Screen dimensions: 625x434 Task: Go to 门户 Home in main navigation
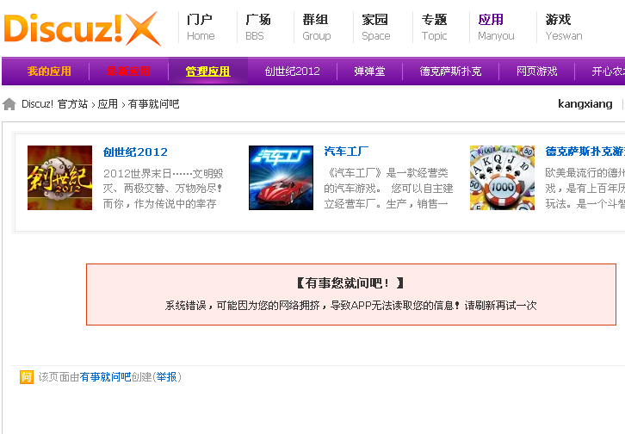201,27
